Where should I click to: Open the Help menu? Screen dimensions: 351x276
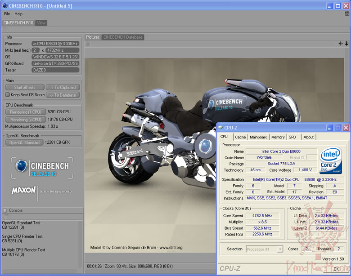click(18, 14)
